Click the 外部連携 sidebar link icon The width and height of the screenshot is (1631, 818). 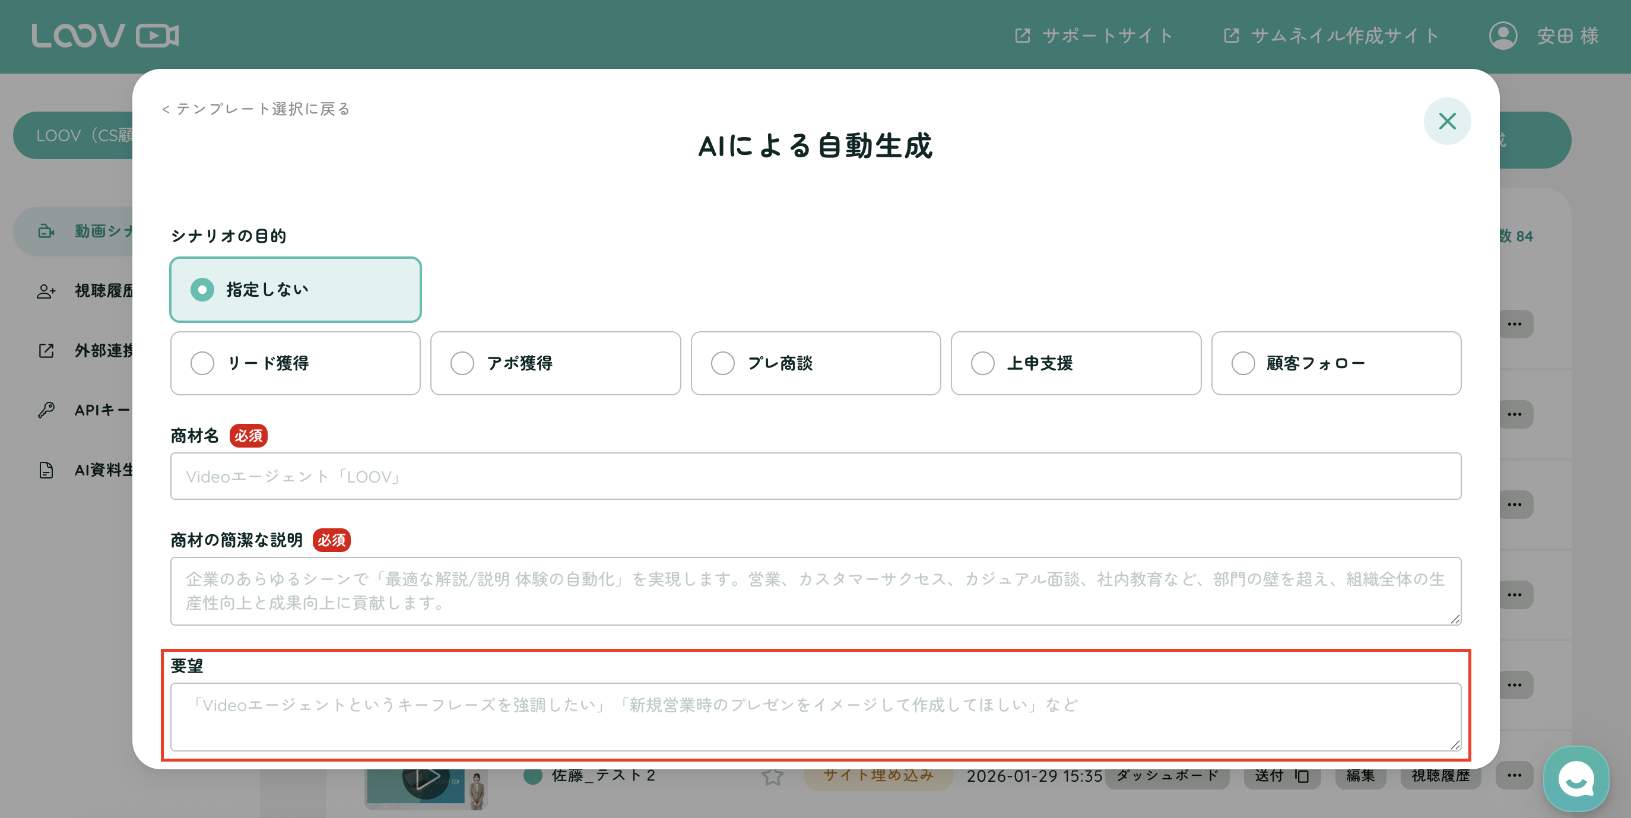pyautogui.click(x=46, y=350)
